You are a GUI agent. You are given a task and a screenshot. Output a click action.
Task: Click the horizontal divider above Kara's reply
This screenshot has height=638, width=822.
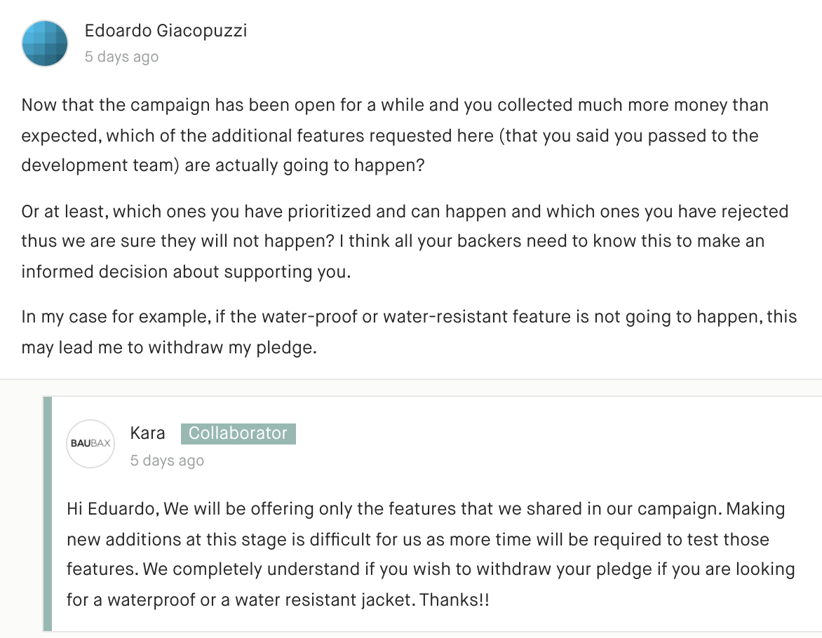coord(411,379)
